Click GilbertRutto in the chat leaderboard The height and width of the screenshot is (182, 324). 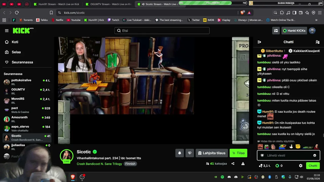(x=274, y=51)
